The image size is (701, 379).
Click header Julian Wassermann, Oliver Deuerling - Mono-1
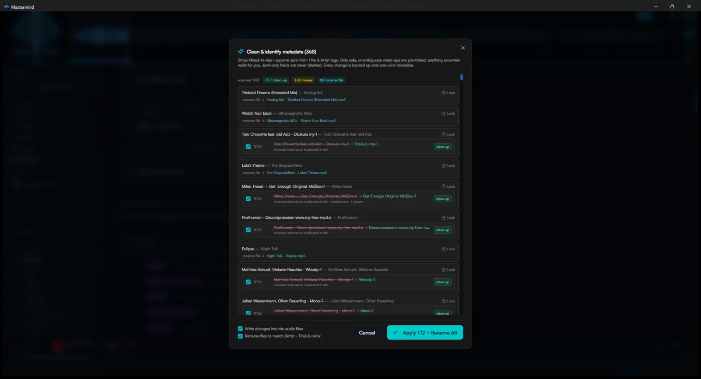282,301
